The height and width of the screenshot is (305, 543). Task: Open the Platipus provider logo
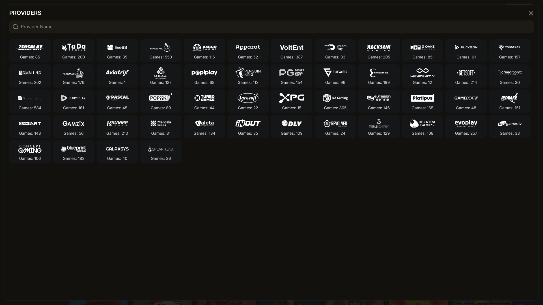tap(423, 98)
